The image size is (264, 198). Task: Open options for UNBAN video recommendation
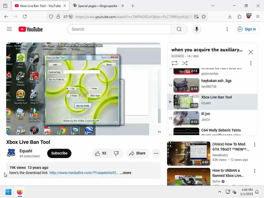tap(254, 171)
